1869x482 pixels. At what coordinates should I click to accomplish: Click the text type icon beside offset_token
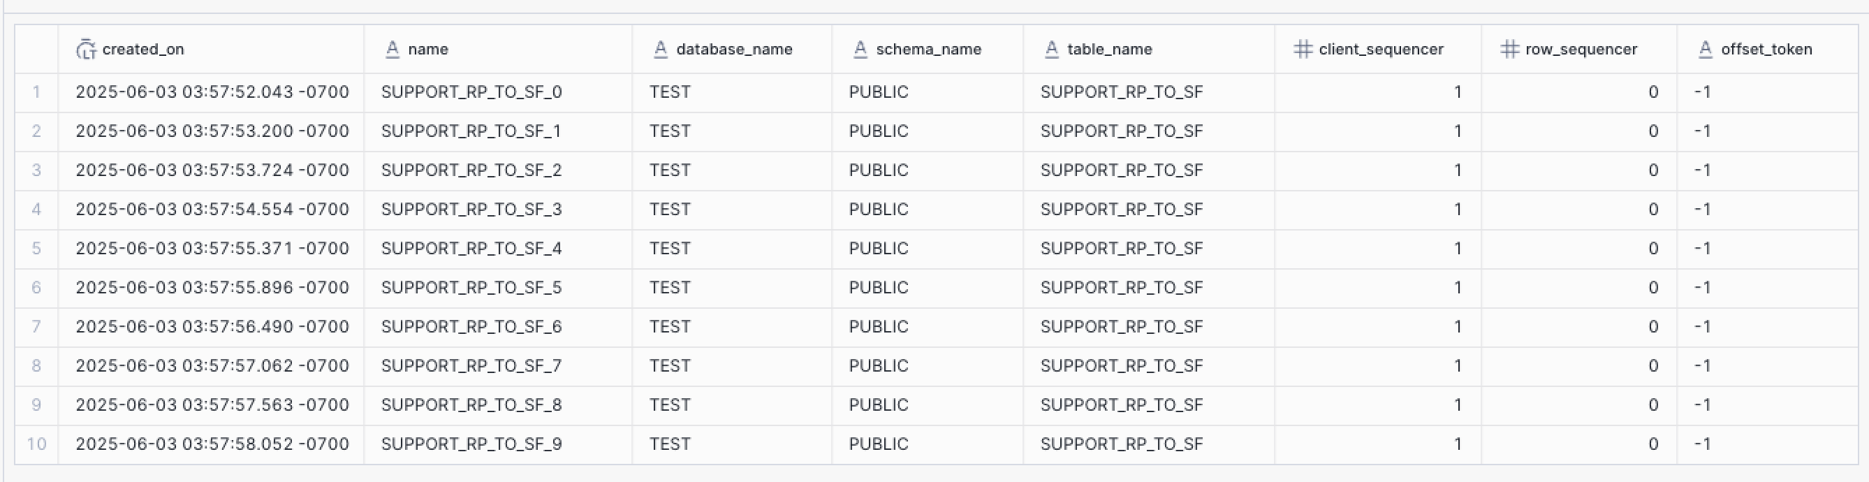coord(1706,50)
